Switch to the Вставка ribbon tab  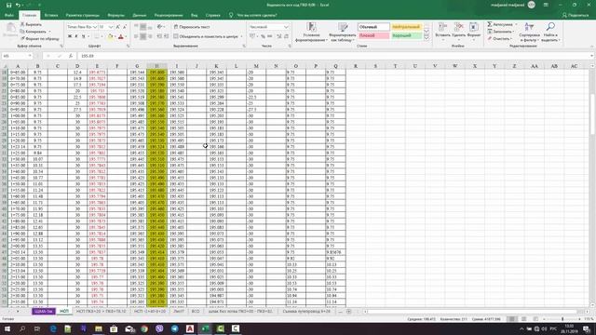click(51, 15)
